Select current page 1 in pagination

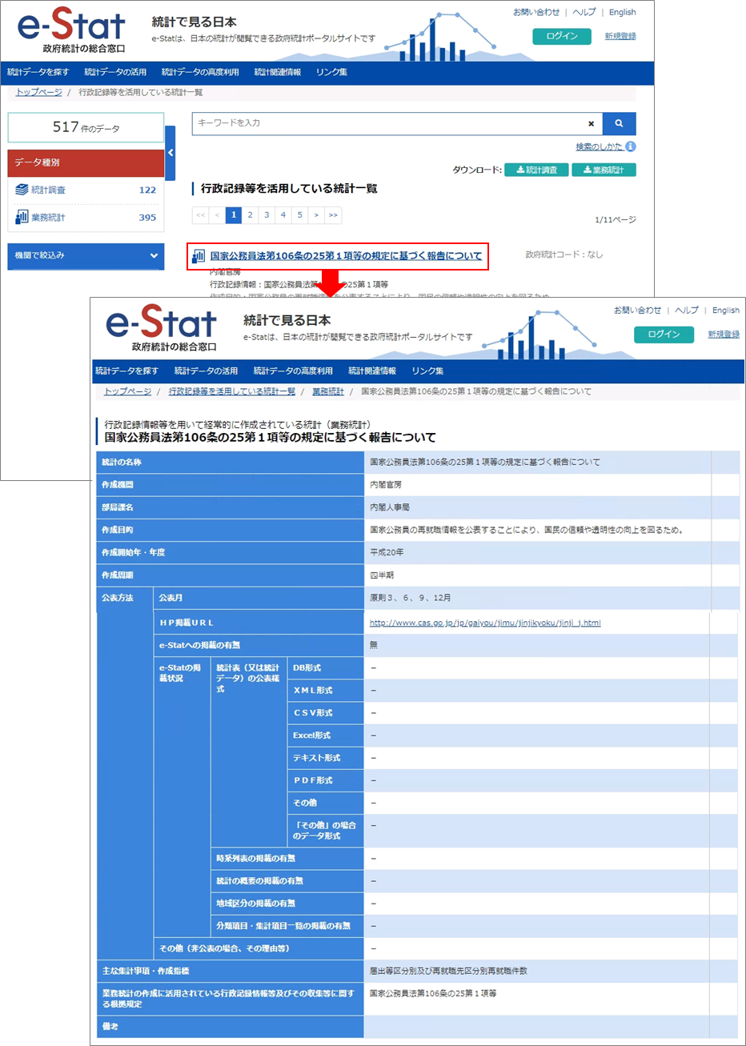tap(233, 214)
